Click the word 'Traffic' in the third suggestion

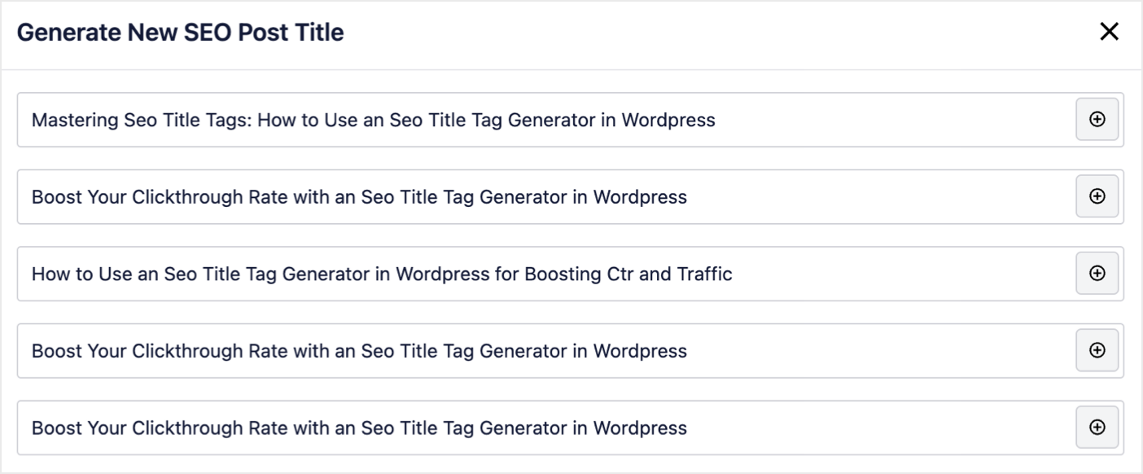pos(704,274)
